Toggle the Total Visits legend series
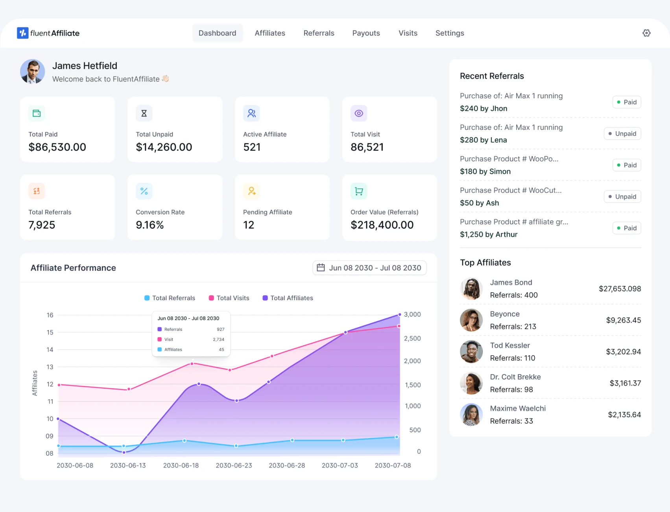The height and width of the screenshot is (512, 670). coord(229,298)
